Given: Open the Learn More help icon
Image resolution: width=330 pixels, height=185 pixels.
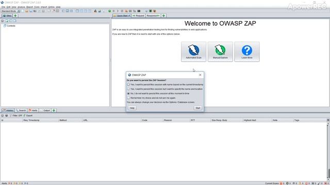Looking at the screenshot, I should coord(247,51).
